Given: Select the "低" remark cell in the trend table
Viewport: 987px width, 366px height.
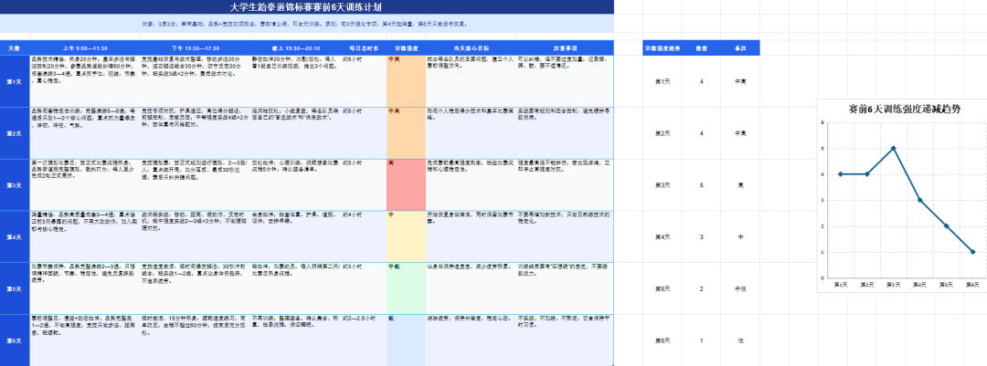Looking at the screenshot, I should coord(740,340).
